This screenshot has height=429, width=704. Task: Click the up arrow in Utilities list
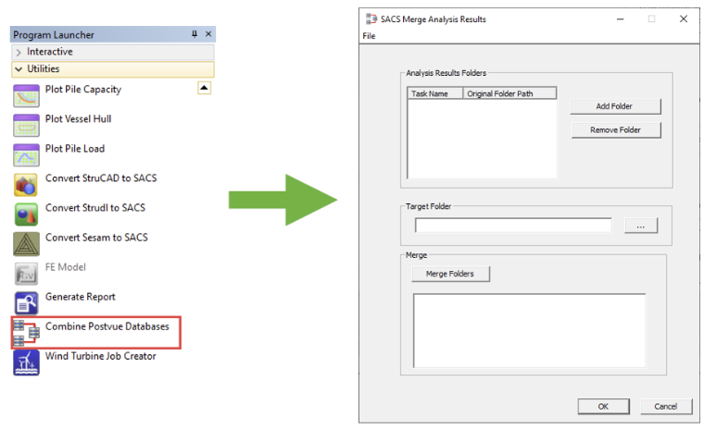coord(204,88)
